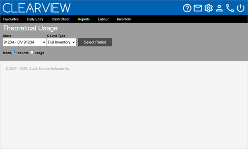
Task: Select the counts mode radio button
Action: [15, 52]
